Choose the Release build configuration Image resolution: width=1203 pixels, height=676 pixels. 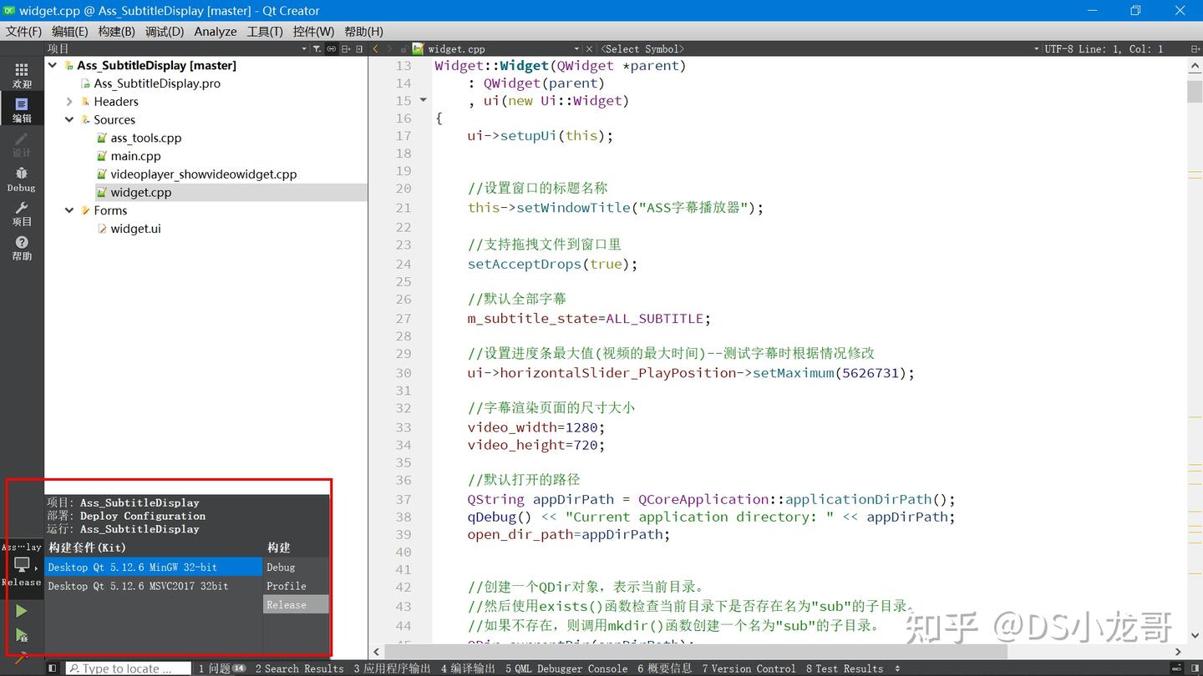(296, 605)
